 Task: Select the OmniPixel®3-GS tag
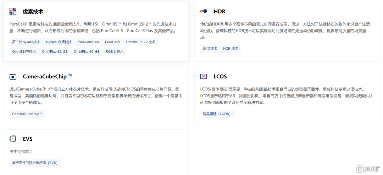[x=55, y=51]
